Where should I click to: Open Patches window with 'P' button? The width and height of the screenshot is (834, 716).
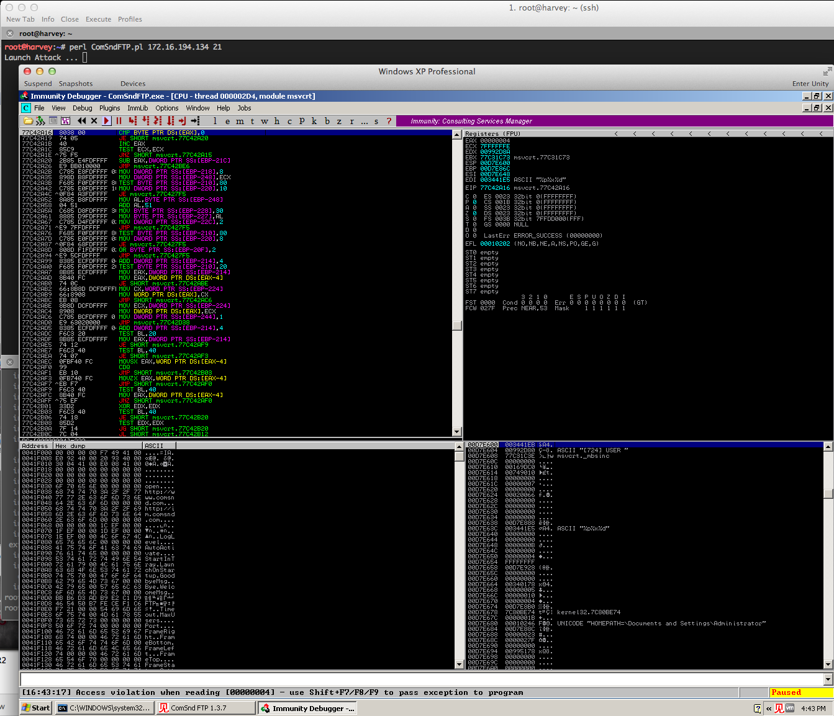302,121
